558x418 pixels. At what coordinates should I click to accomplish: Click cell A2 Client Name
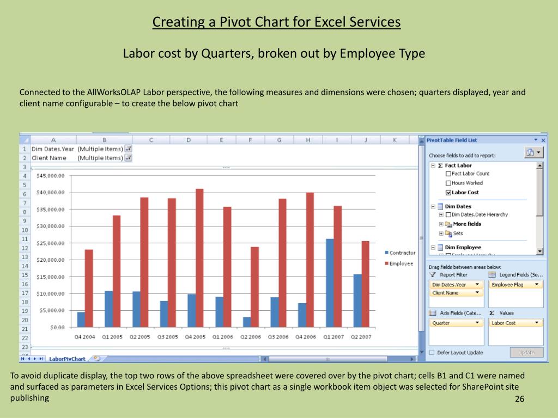pos(53,158)
